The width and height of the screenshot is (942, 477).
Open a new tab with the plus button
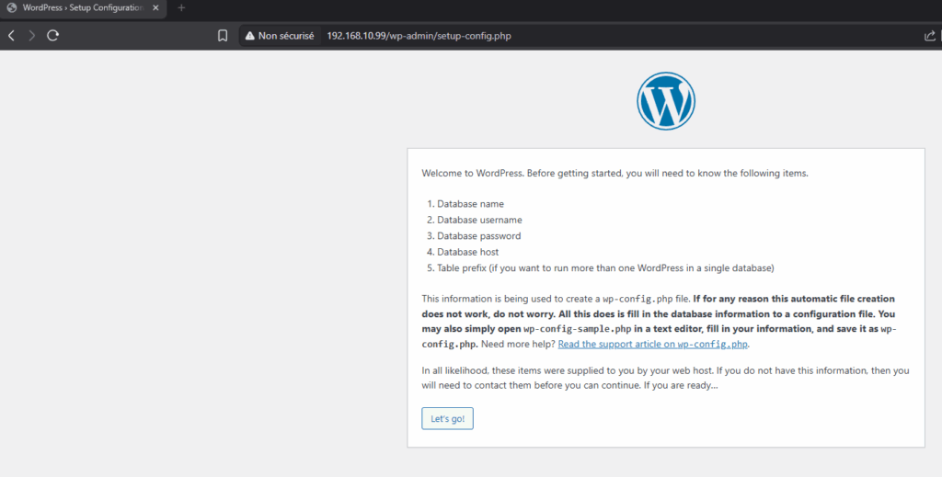[x=181, y=8]
